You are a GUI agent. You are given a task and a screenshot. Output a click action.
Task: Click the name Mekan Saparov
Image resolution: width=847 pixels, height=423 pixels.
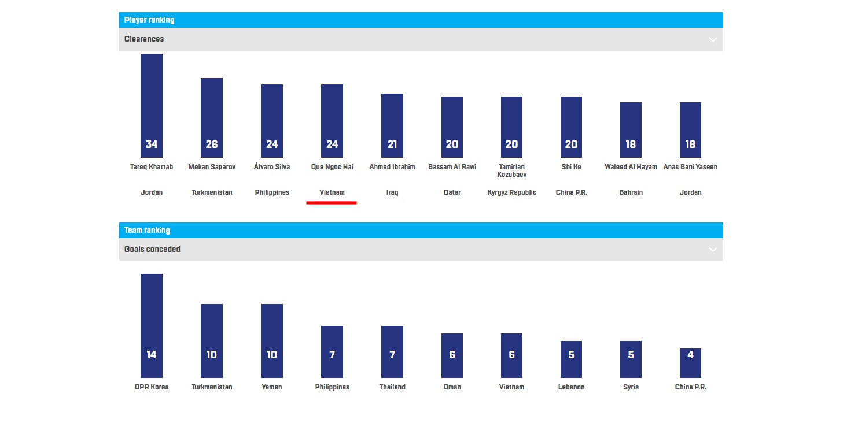212,167
